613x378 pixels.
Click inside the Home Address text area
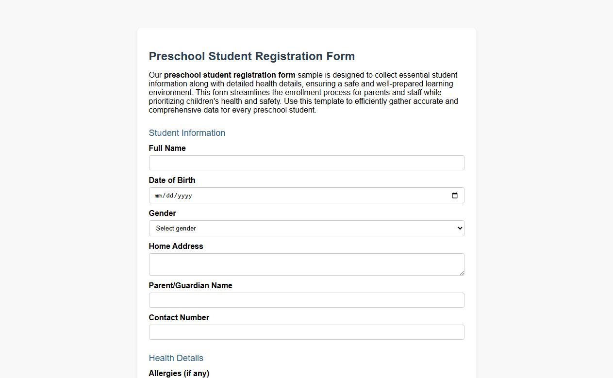click(x=306, y=264)
